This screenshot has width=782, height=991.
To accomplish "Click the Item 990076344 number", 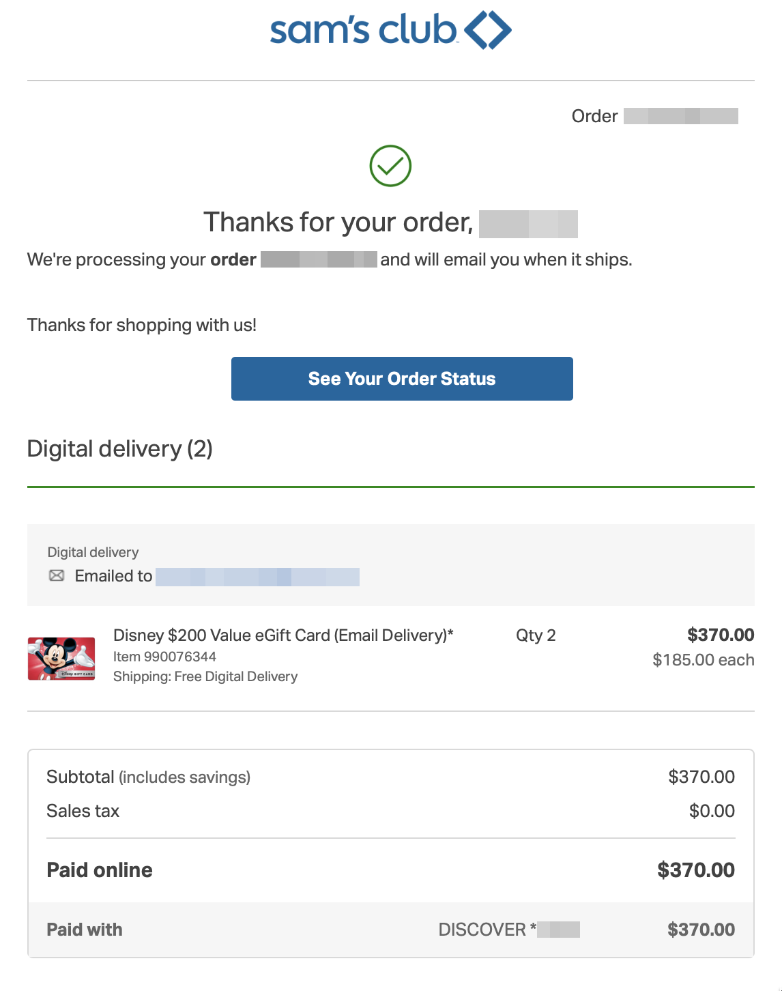I will click(x=164, y=657).
